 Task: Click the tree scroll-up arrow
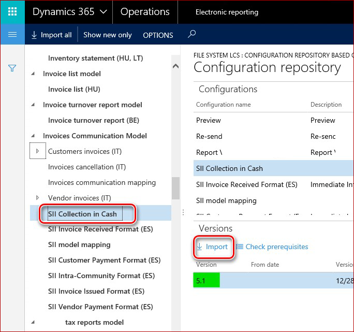(x=175, y=66)
